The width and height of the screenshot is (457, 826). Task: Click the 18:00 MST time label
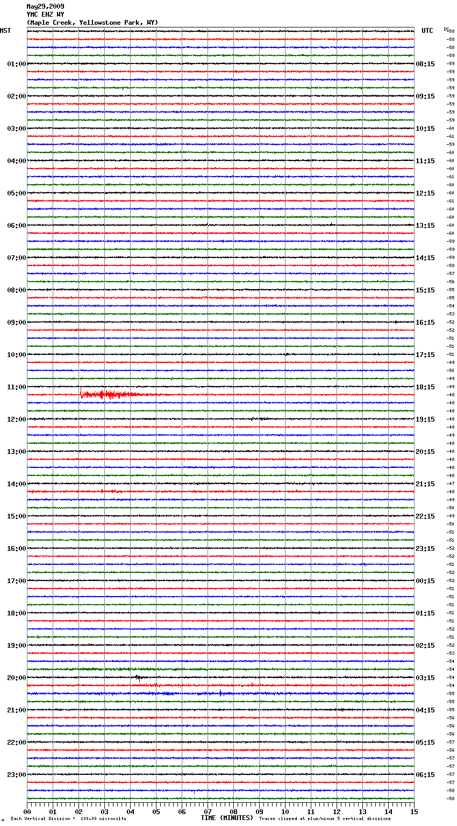click(x=17, y=613)
